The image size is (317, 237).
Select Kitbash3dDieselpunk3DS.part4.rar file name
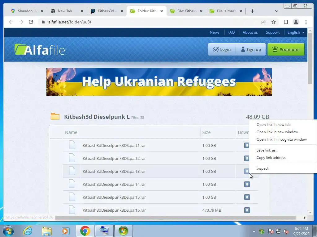click(114, 184)
